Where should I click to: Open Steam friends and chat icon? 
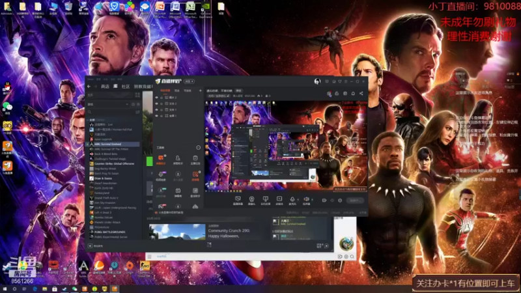click(322, 246)
